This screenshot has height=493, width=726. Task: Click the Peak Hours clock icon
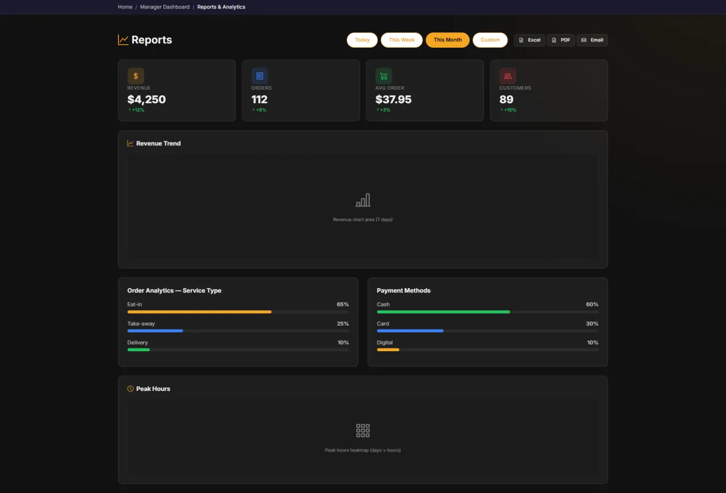(x=130, y=389)
